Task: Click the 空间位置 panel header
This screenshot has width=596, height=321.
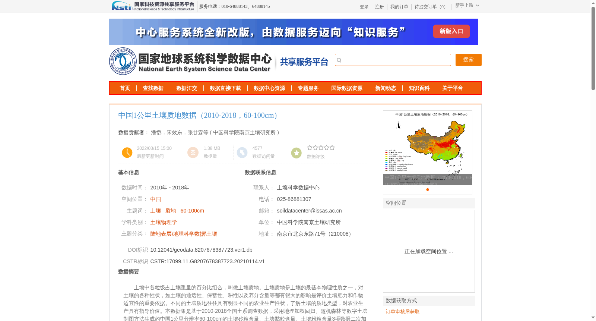Action: tap(429, 203)
